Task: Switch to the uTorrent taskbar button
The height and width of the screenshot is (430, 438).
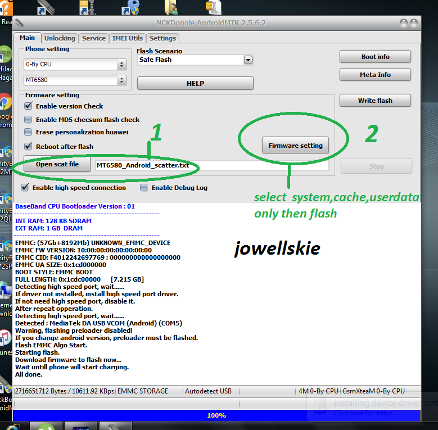Action: [46, 426]
